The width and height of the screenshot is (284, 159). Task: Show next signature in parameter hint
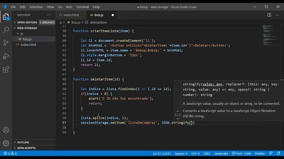[x=177, y=119]
